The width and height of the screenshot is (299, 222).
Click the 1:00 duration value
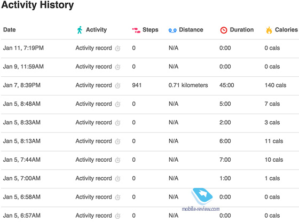coord(225,178)
